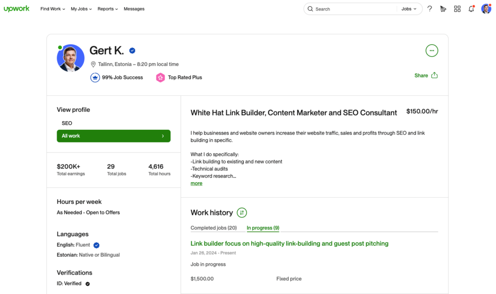Image resolution: width=496 pixels, height=294 pixels.
Task: Click the Languages heading
Action: click(73, 234)
